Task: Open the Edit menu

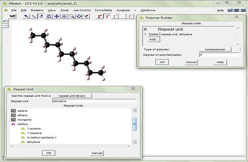Action: click(24, 10)
